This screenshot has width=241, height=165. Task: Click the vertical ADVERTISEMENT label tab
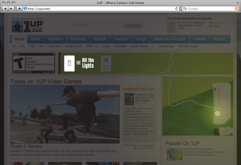60,63
